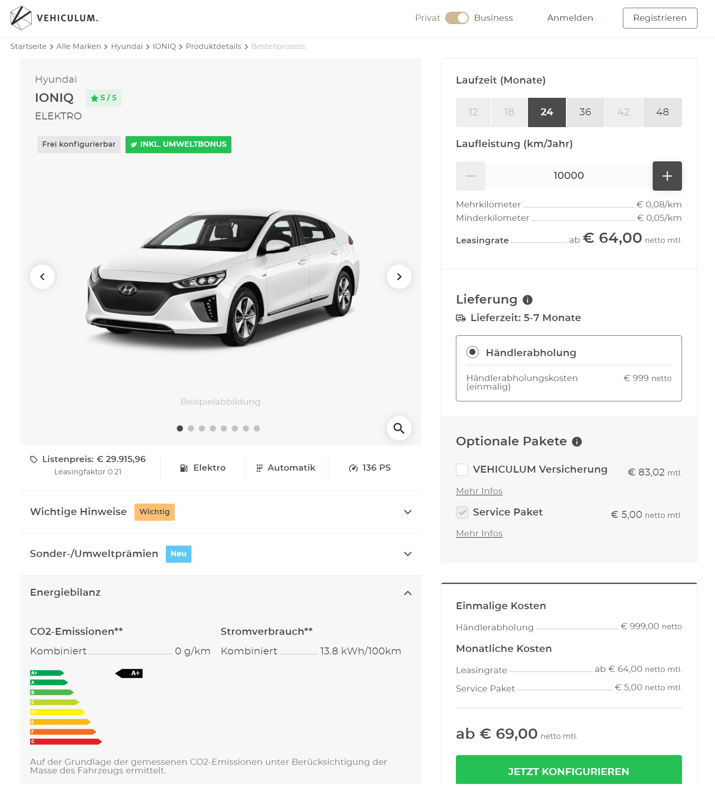Image resolution: width=715 pixels, height=786 pixels.
Task: Click the Optionale Pakete info icon
Action: [x=577, y=442]
